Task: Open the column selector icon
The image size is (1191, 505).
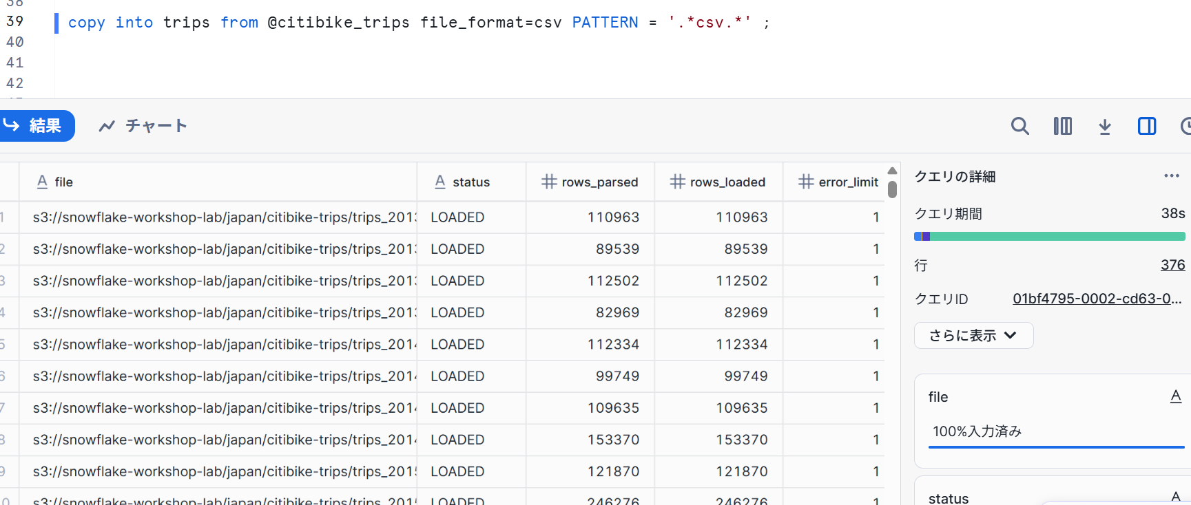Action: pyautogui.click(x=1062, y=126)
